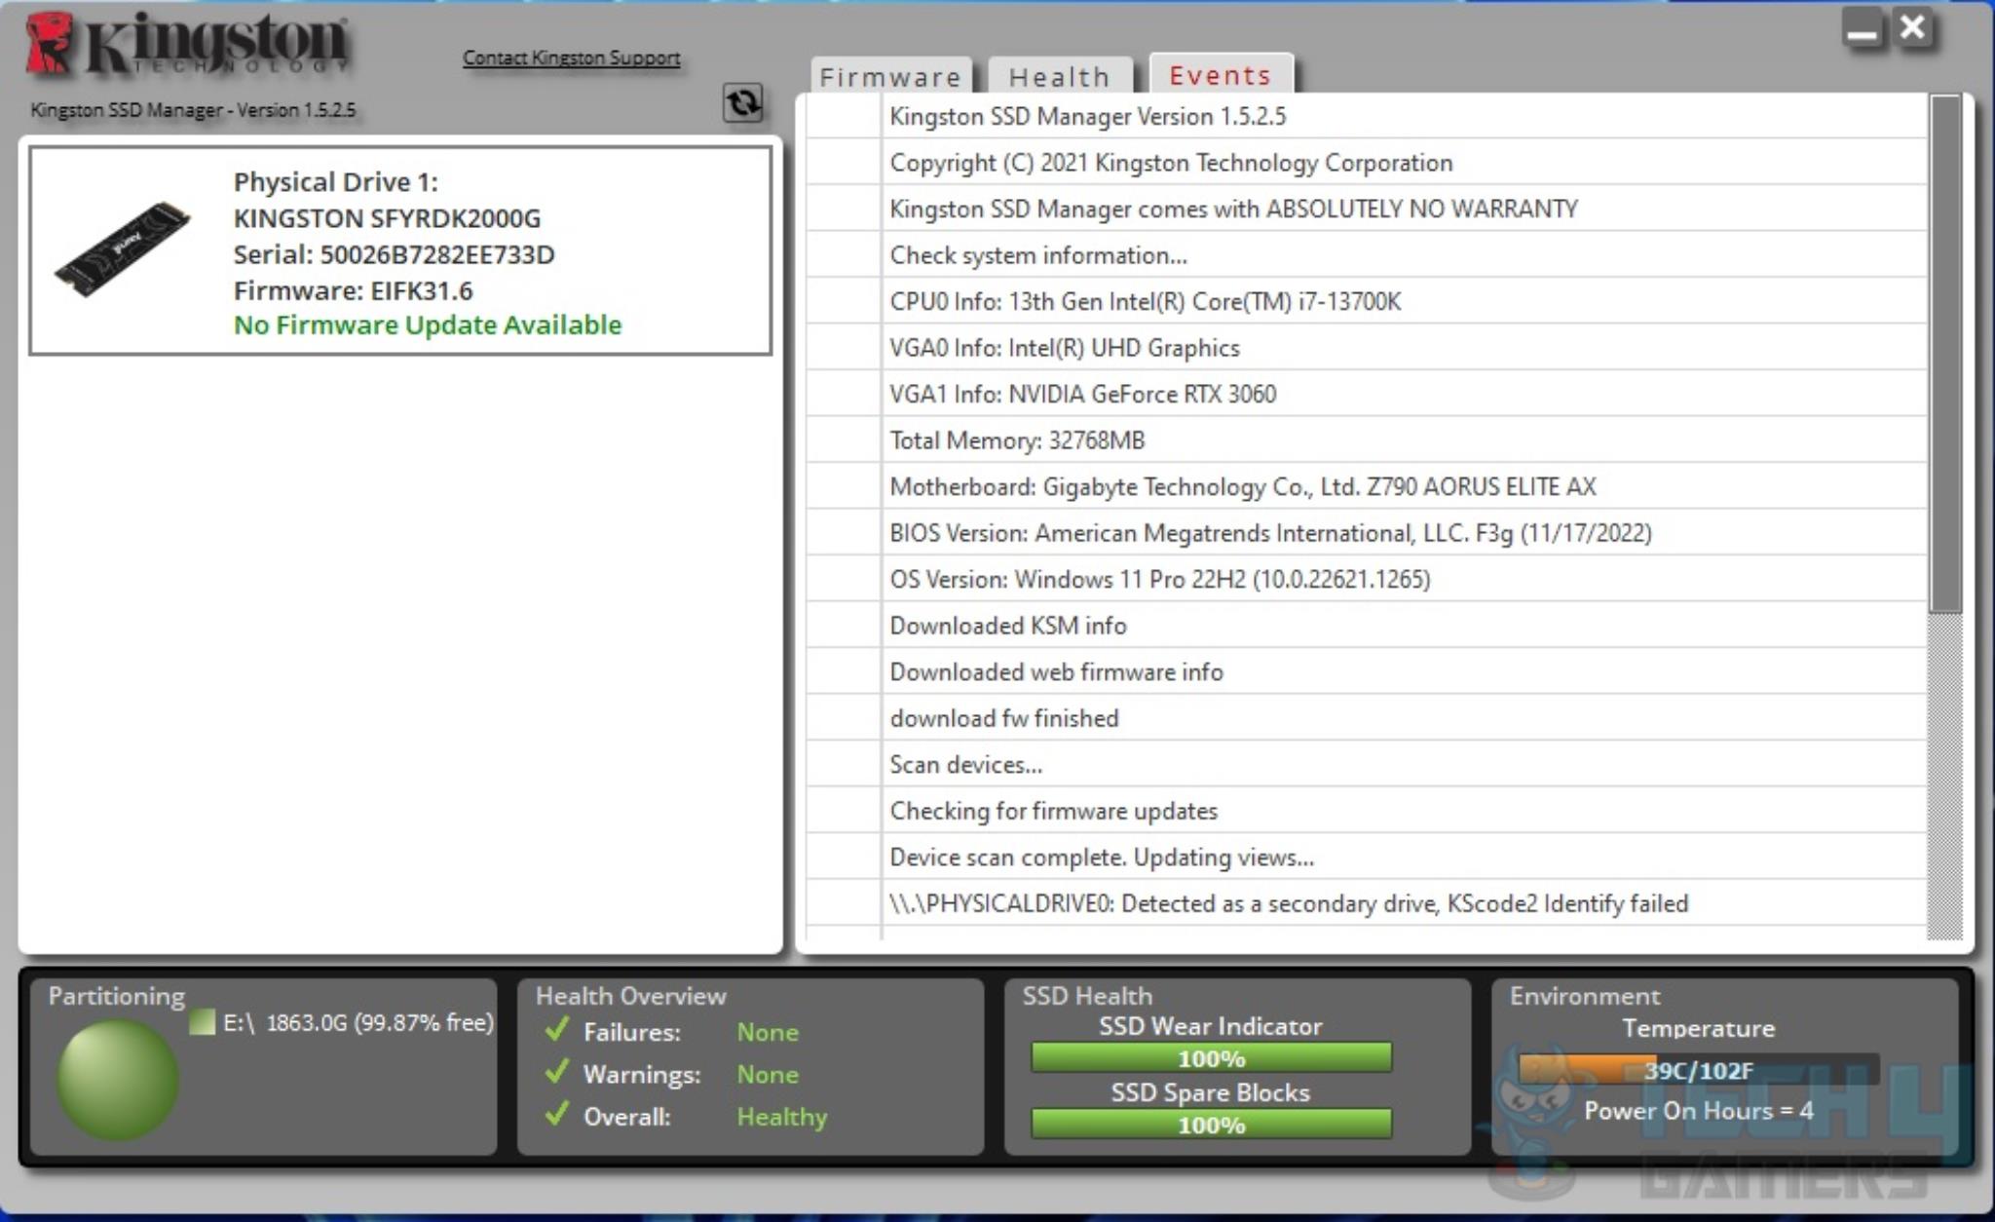The width and height of the screenshot is (1995, 1222).
Task: Click the green partition pie chart
Action: click(x=117, y=1080)
